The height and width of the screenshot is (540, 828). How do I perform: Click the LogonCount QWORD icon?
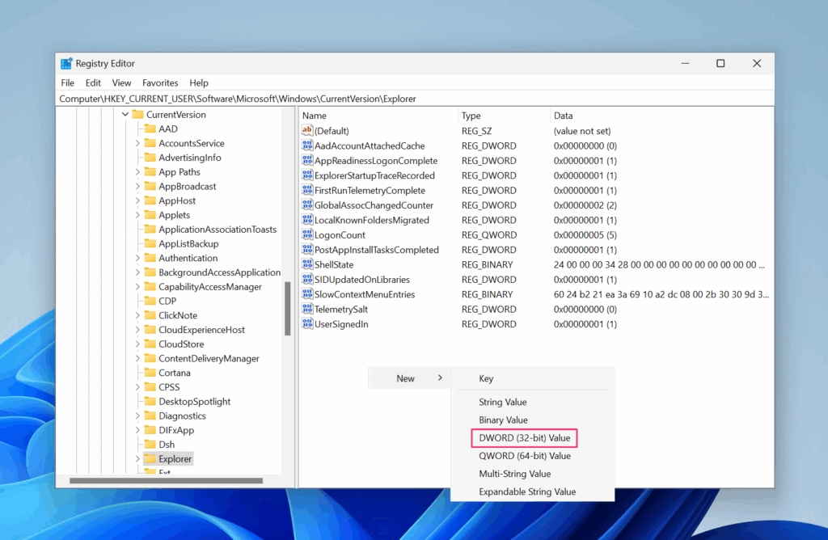pyautogui.click(x=307, y=234)
